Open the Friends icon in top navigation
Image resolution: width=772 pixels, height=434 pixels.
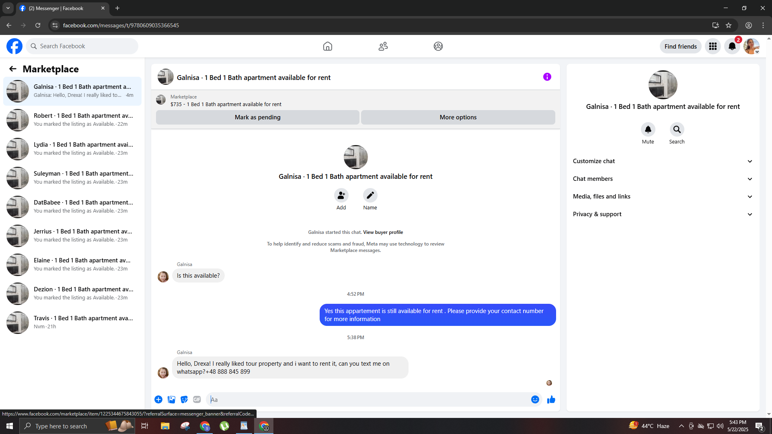tap(383, 46)
